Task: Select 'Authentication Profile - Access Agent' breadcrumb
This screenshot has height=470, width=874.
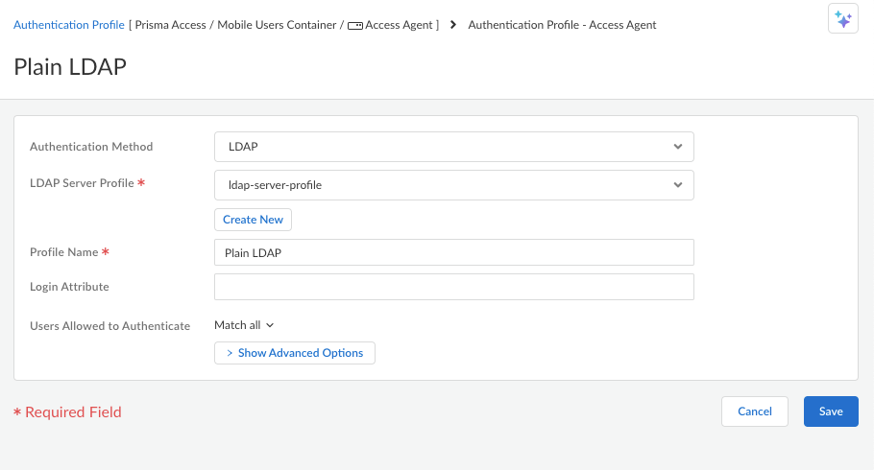Action: coord(562,25)
